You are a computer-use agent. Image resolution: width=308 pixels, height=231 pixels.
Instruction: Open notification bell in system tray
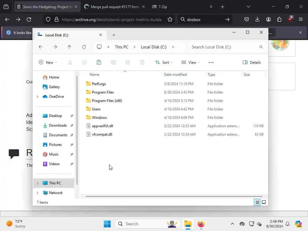pos(288,224)
